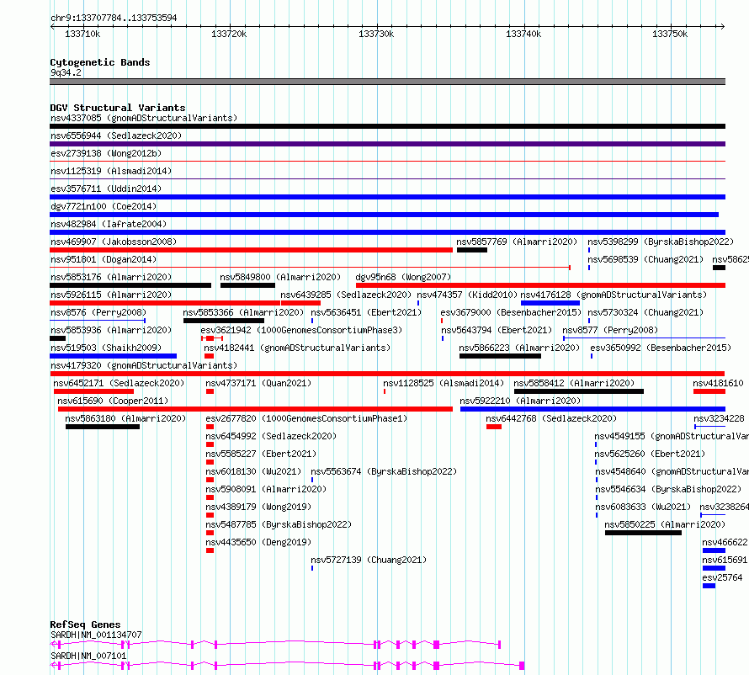Open nsv5730324 (Chuang2021) label
Image resolution: width=749 pixels, height=675 pixels.
645,312
